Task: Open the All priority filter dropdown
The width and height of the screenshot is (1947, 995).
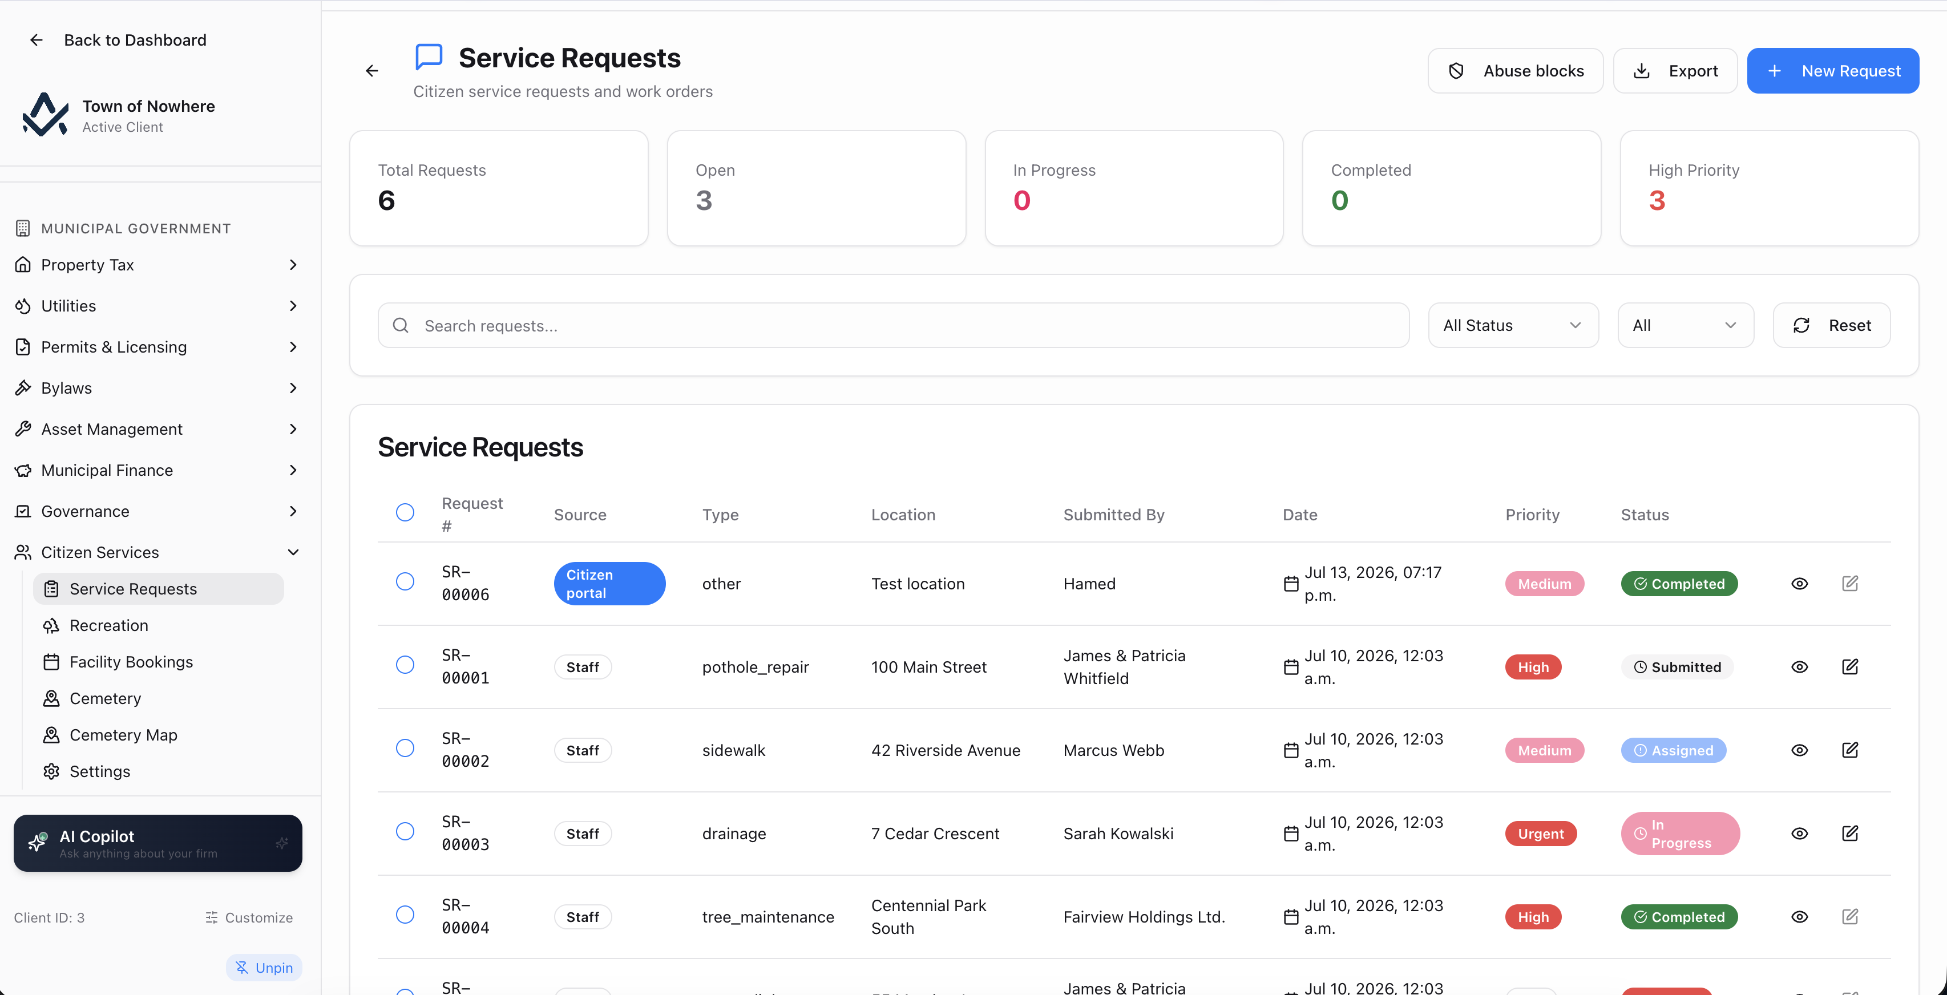Action: pos(1686,326)
